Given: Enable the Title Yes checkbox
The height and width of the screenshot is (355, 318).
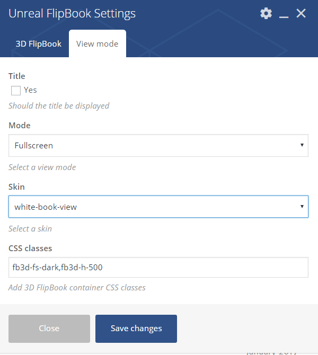Looking at the screenshot, I should click(16, 90).
